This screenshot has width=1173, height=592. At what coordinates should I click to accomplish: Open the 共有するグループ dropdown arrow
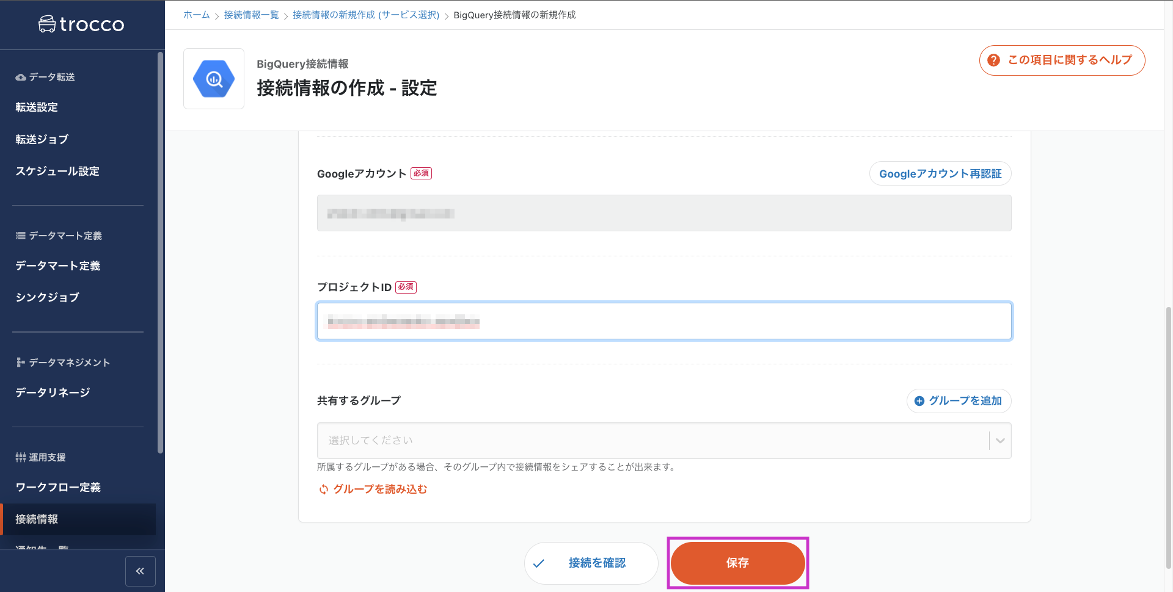(1000, 441)
